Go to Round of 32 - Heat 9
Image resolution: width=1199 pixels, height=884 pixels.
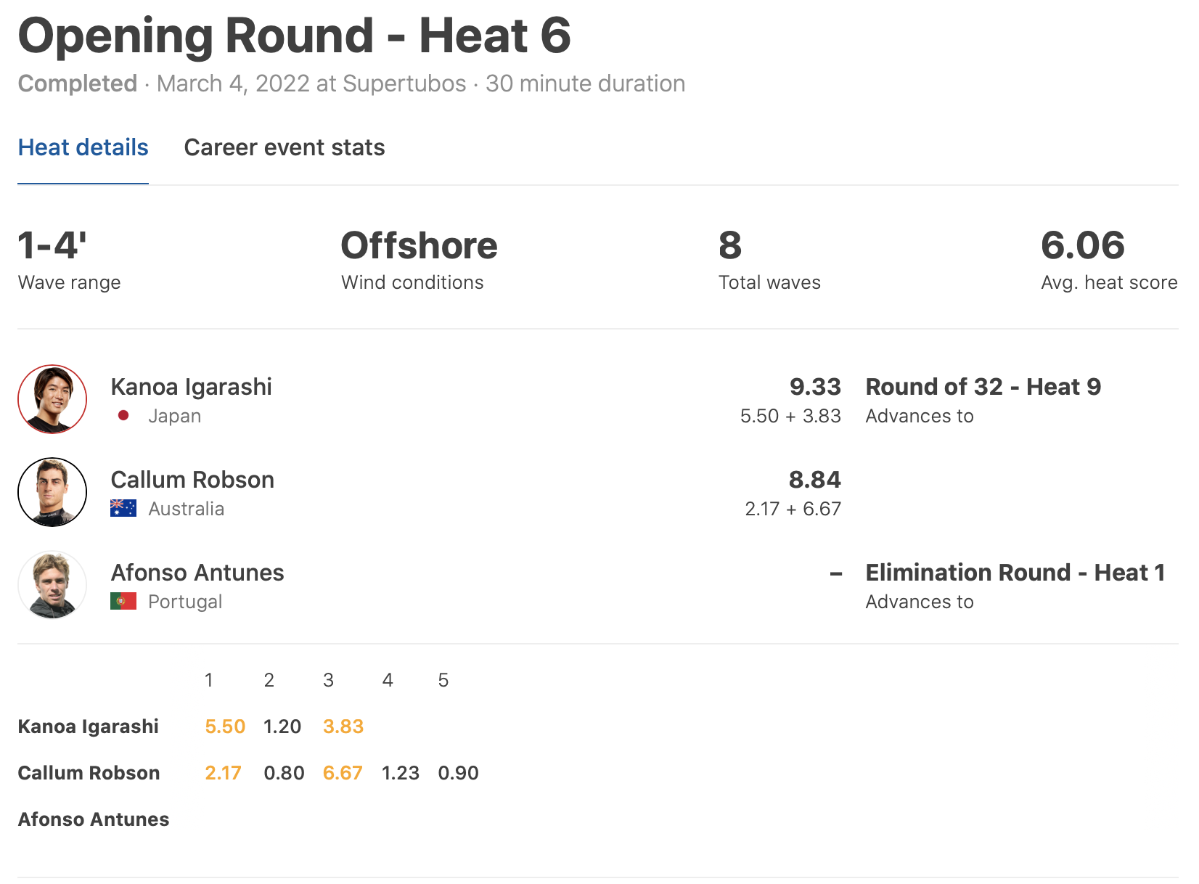[983, 387]
